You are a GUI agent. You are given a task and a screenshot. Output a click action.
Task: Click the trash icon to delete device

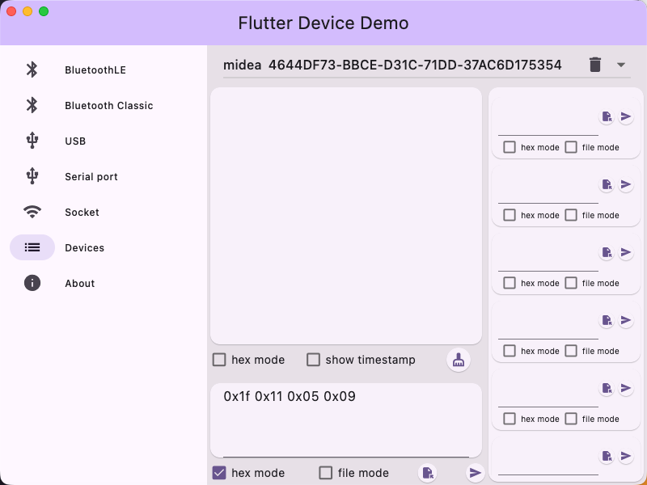(x=595, y=65)
